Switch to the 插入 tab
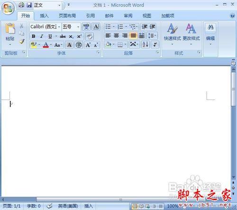Viewport: 237px width, 210px height. click(44, 16)
